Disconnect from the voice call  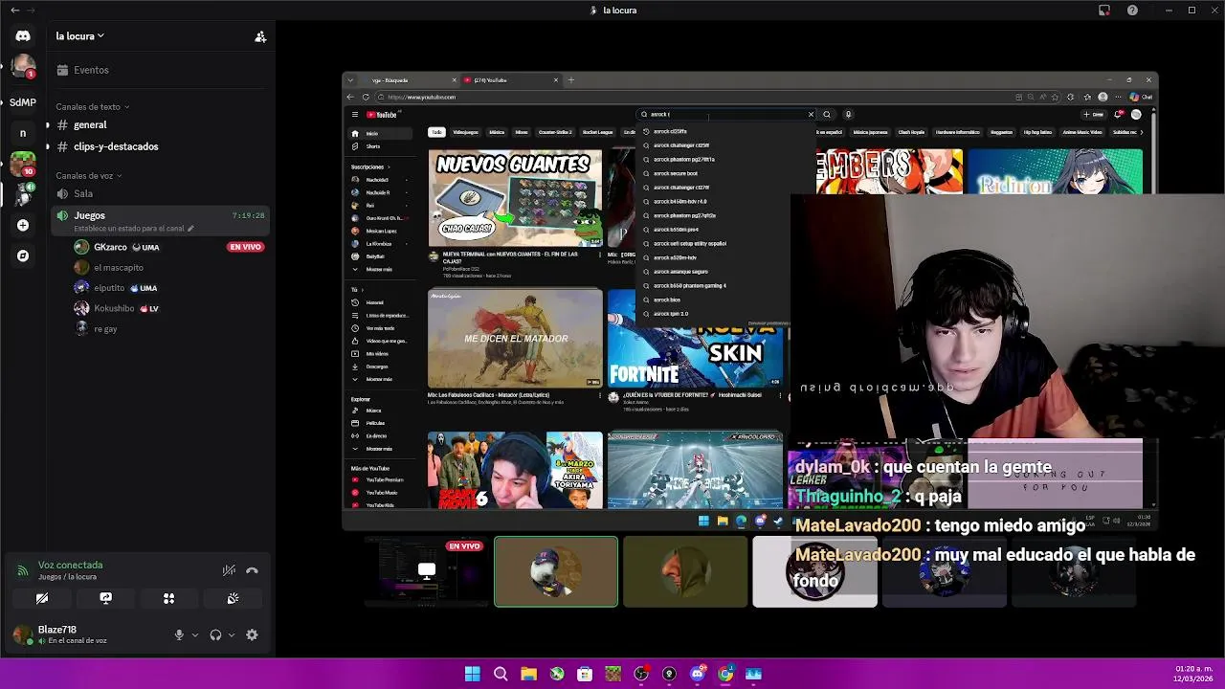coord(252,570)
